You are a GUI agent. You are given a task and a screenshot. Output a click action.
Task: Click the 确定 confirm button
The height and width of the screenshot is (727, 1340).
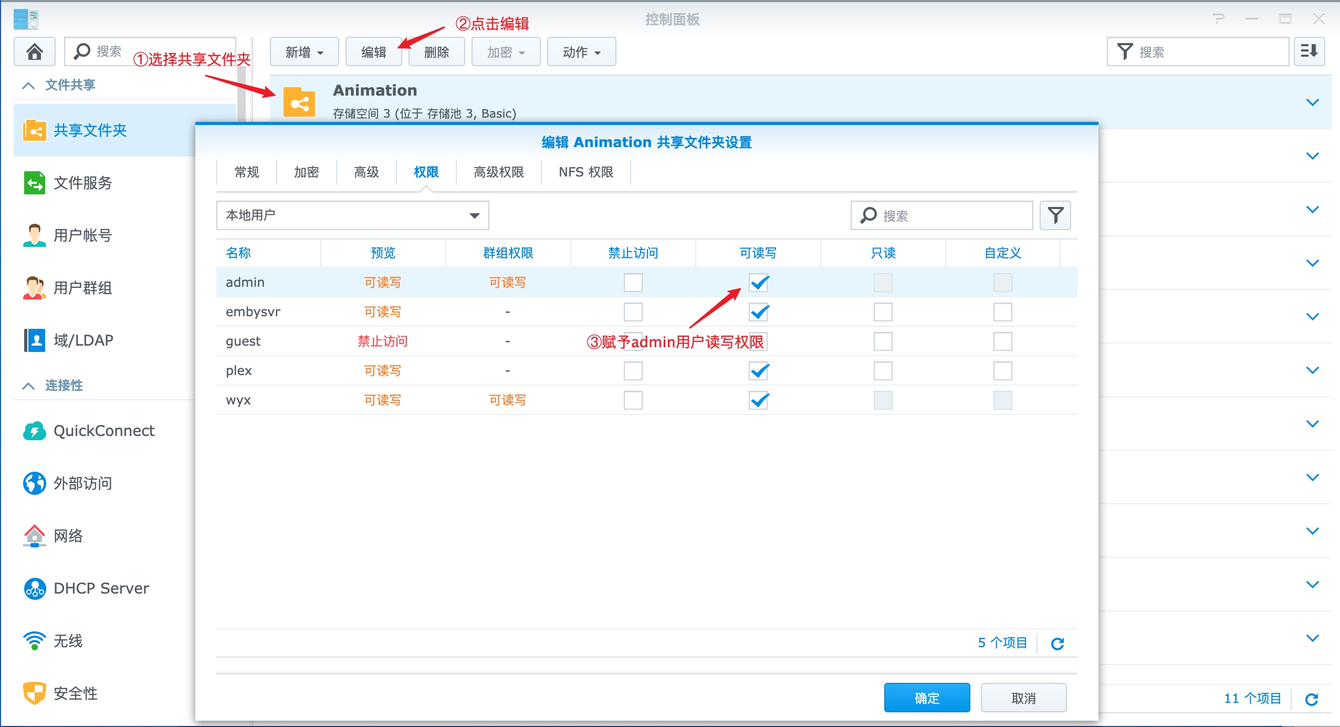pos(927,698)
